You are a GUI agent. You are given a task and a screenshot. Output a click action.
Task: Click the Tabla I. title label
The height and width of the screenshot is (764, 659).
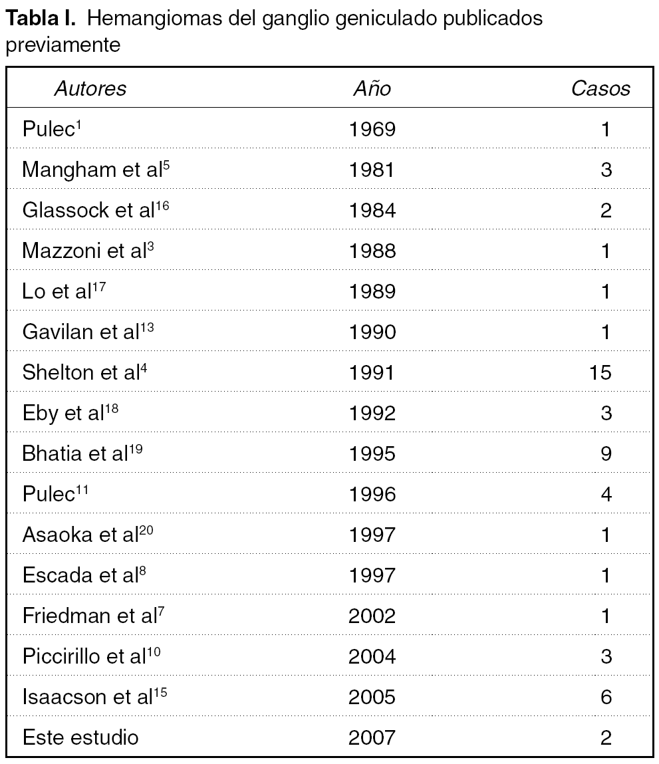click(x=43, y=19)
